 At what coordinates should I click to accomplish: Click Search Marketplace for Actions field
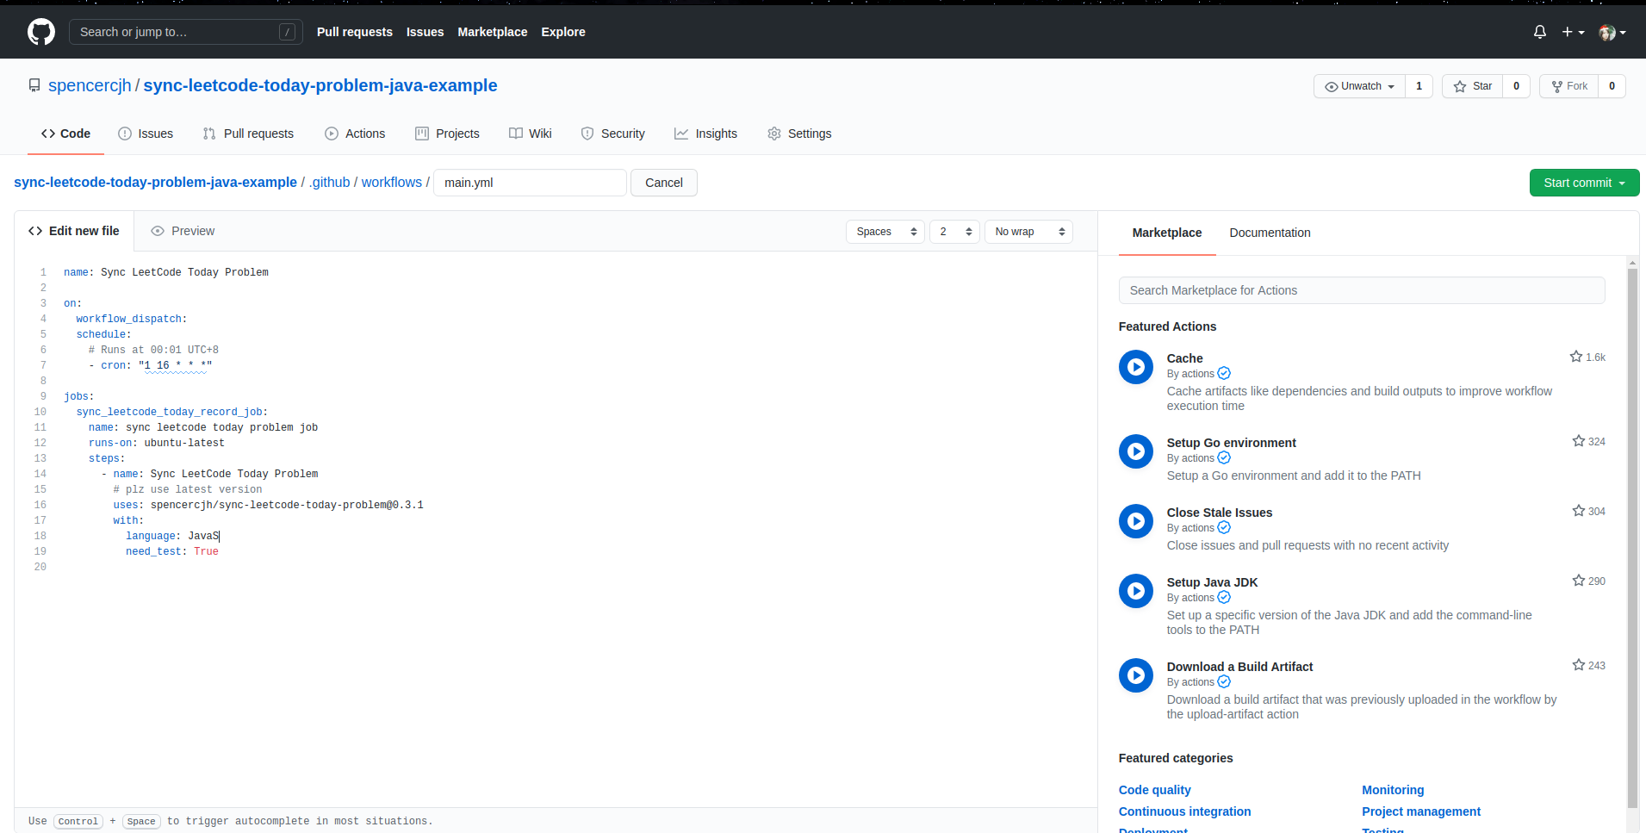1362,290
